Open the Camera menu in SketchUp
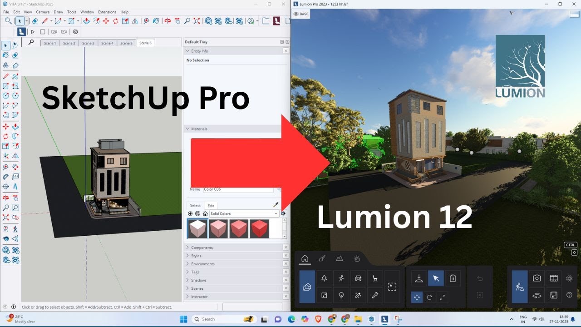This screenshot has height=327, width=581. 43,12
